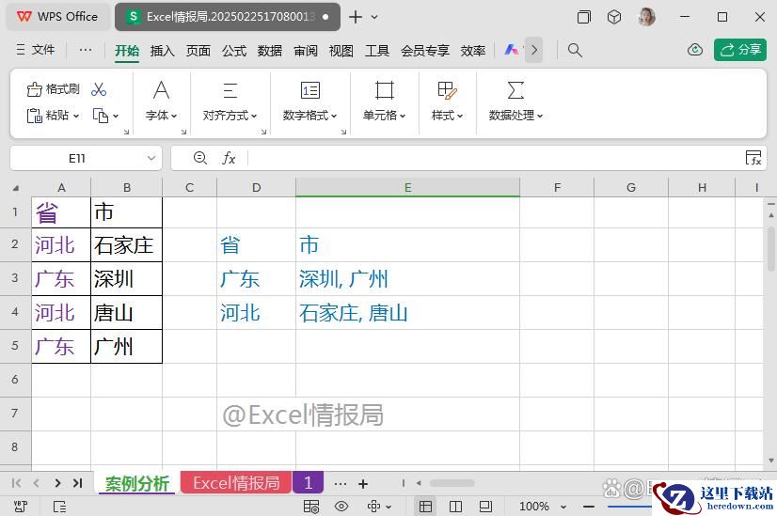Open the Name Box dropdown arrow
This screenshot has height=516, width=777.
(151, 158)
